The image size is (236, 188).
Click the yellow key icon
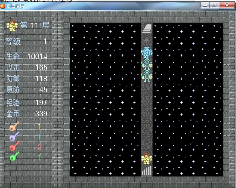(14, 126)
